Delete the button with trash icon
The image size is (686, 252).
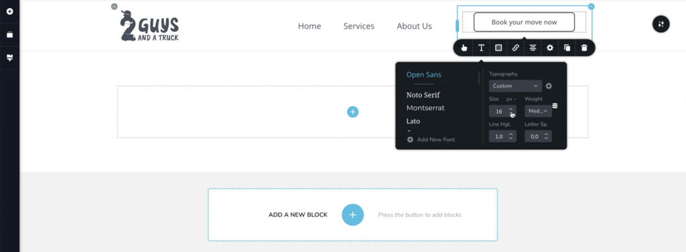click(x=584, y=48)
